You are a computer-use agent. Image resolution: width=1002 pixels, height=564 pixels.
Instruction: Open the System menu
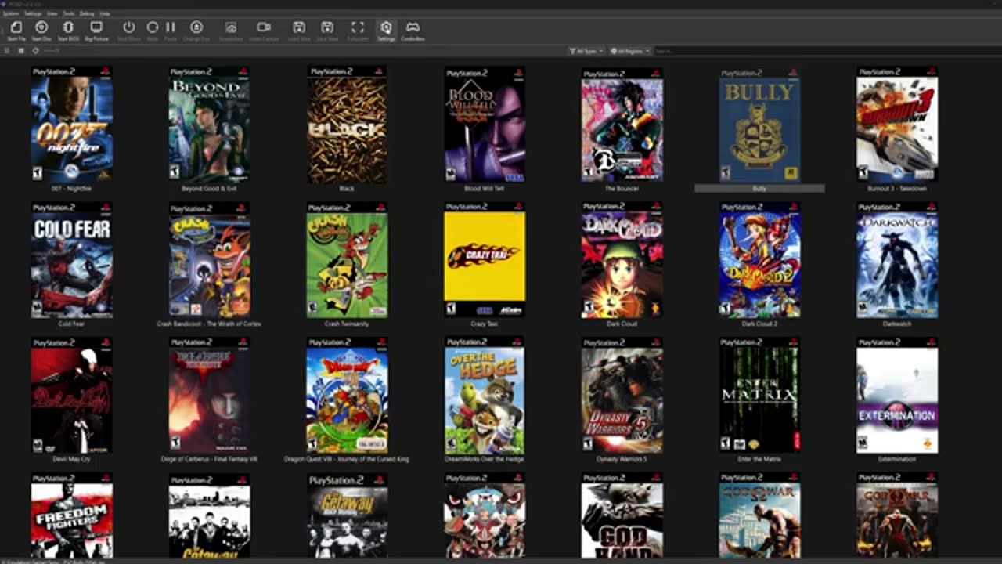click(x=10, y=13)
